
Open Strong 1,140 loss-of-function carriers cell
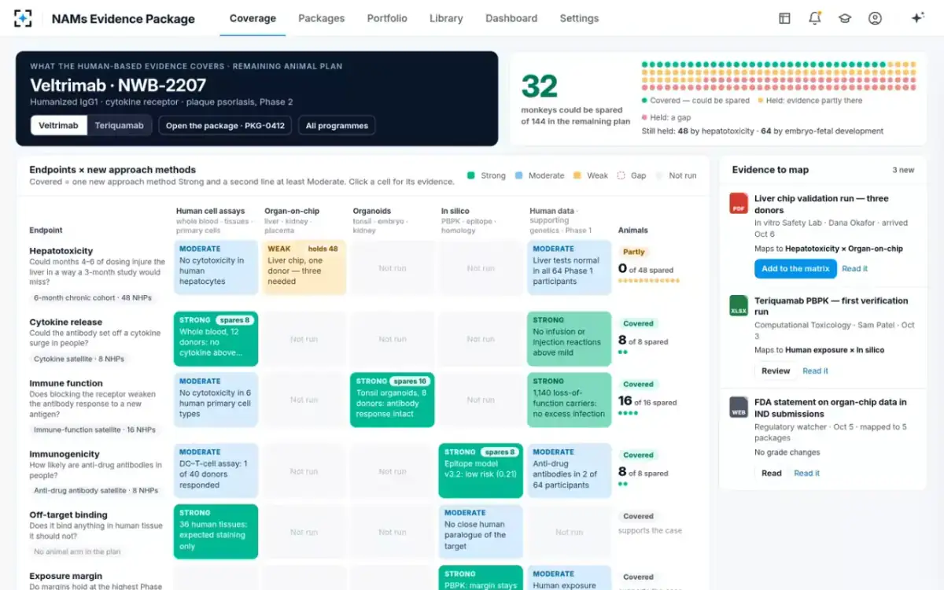click(x=570, y=400)
